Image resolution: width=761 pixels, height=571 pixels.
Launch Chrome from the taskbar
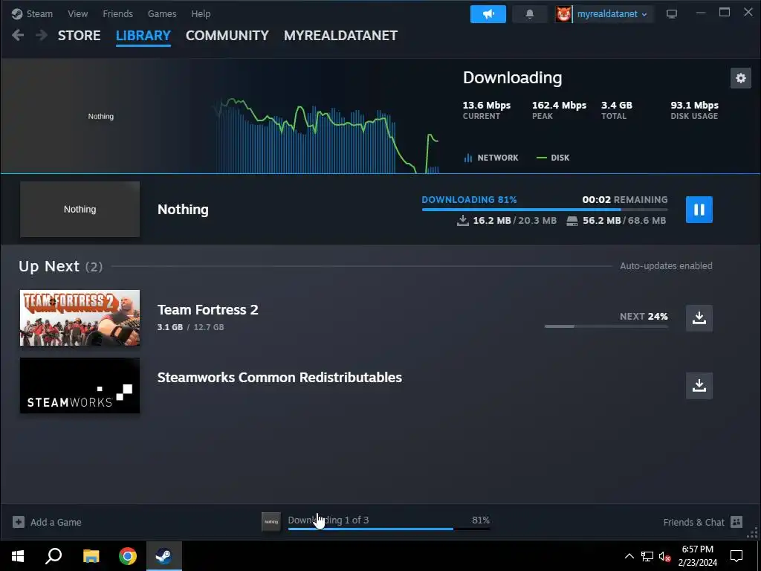pyautogui.click(x=128, y=555)
